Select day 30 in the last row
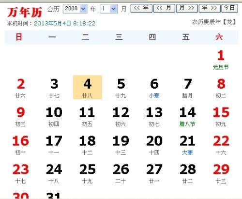Screen dimensions: 242x199 point(21,195)
